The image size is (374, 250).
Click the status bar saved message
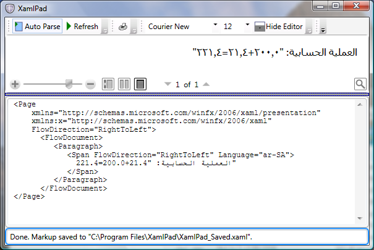[x=131, y=237]
